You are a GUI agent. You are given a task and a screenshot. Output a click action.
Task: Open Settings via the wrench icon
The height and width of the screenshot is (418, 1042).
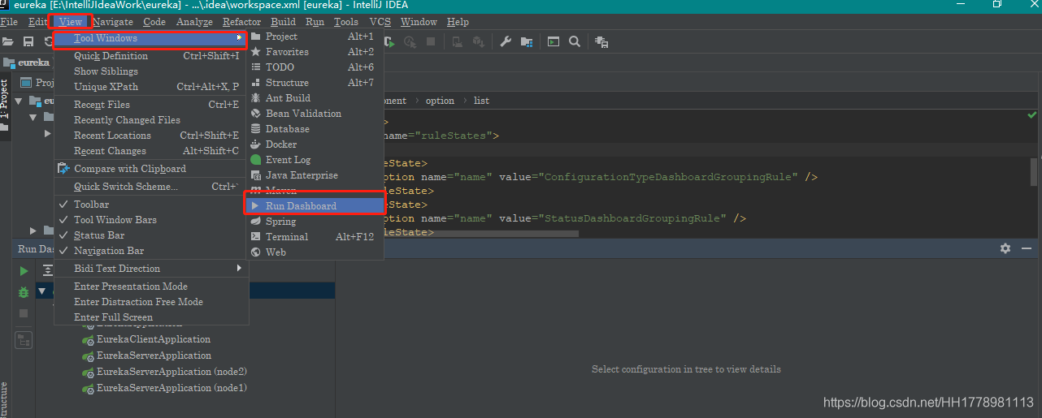click(x=506, y=41)
